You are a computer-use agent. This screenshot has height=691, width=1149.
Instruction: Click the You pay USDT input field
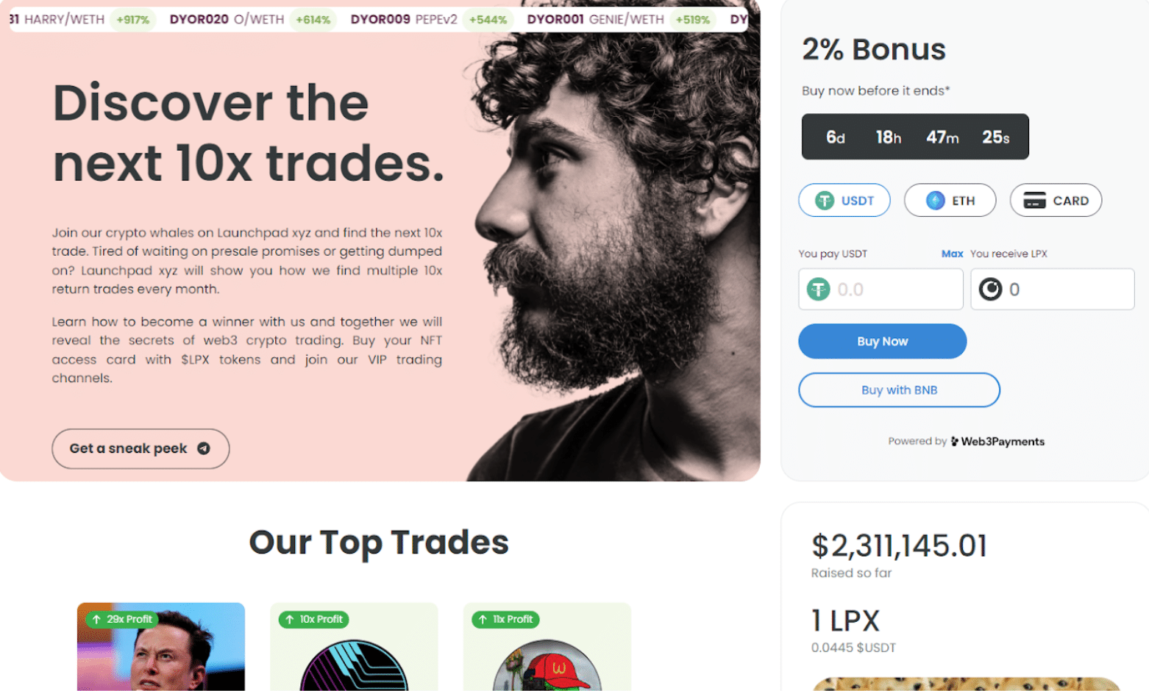click(x=881, y=289)
